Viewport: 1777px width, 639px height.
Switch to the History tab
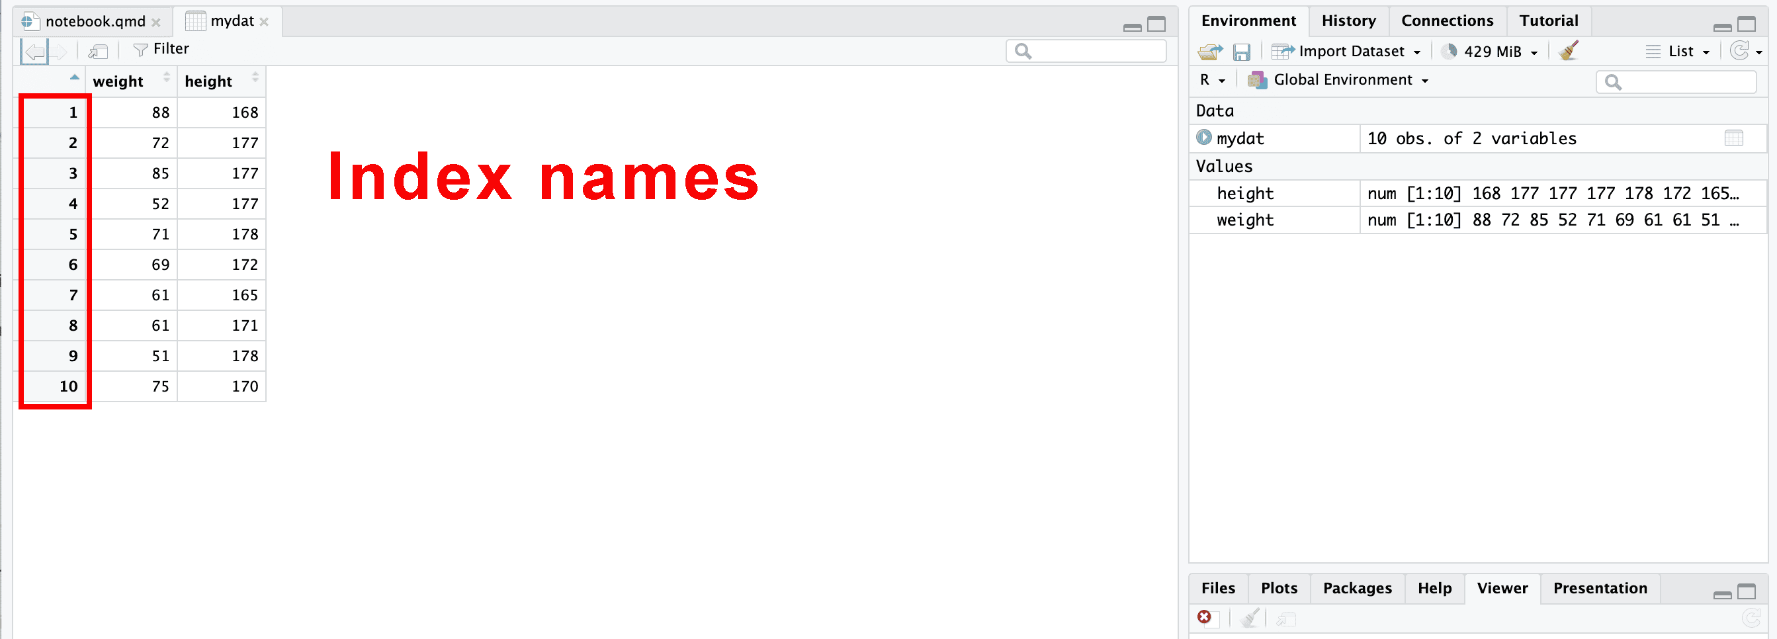(x=1348, y=21)
